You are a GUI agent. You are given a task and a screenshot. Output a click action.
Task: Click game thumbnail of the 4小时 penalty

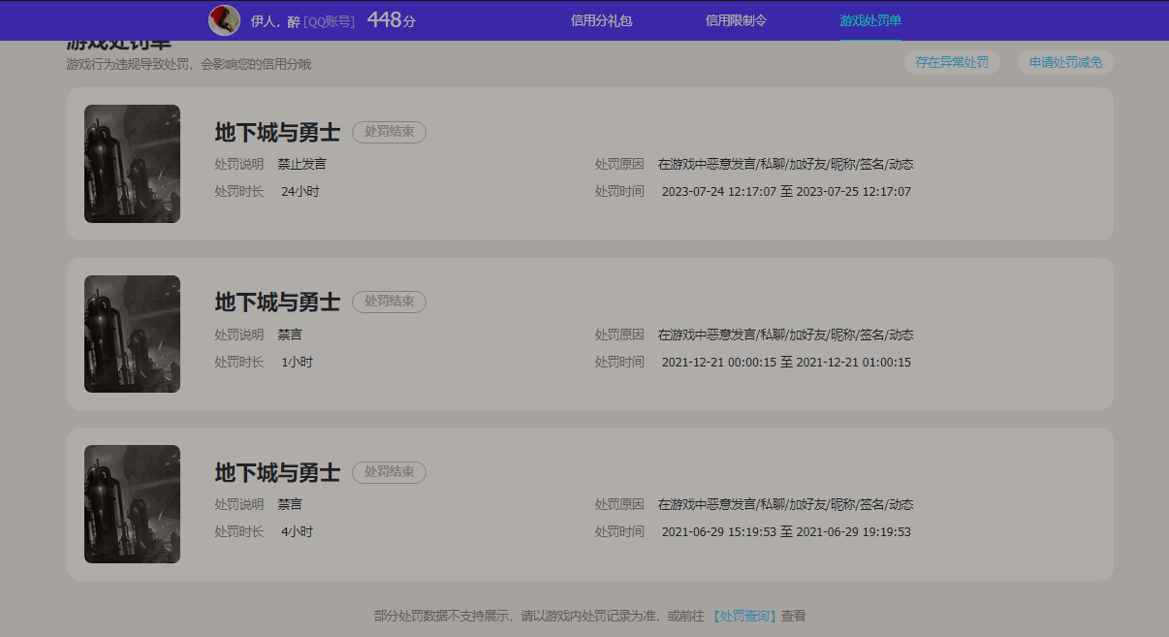132,504
